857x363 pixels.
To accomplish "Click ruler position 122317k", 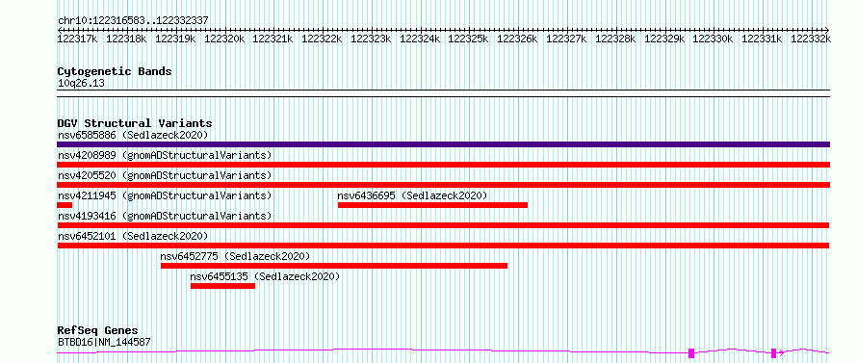I will (77, 39).
